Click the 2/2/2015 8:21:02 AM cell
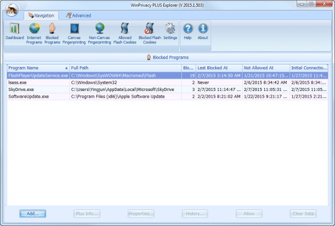This screenshot has width=335, height=226. coord(219,97)
